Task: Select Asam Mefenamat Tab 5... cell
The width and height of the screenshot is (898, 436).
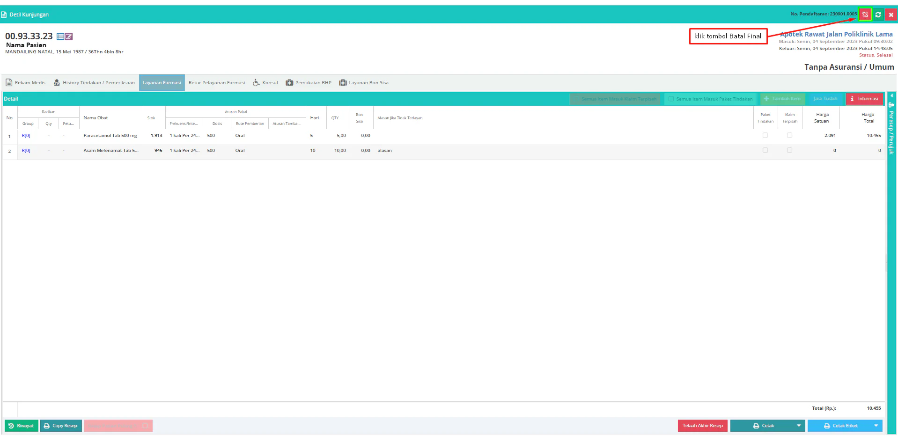Action: coord(111,151)
